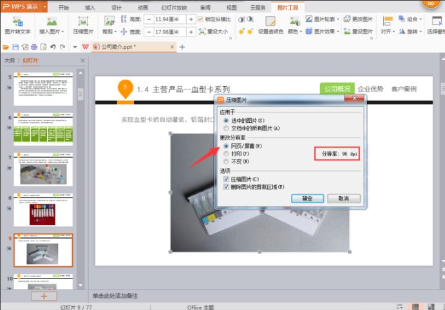Click 企业优势 link on slide
Screen dimensions: 445x310
[x=370, y=89]
